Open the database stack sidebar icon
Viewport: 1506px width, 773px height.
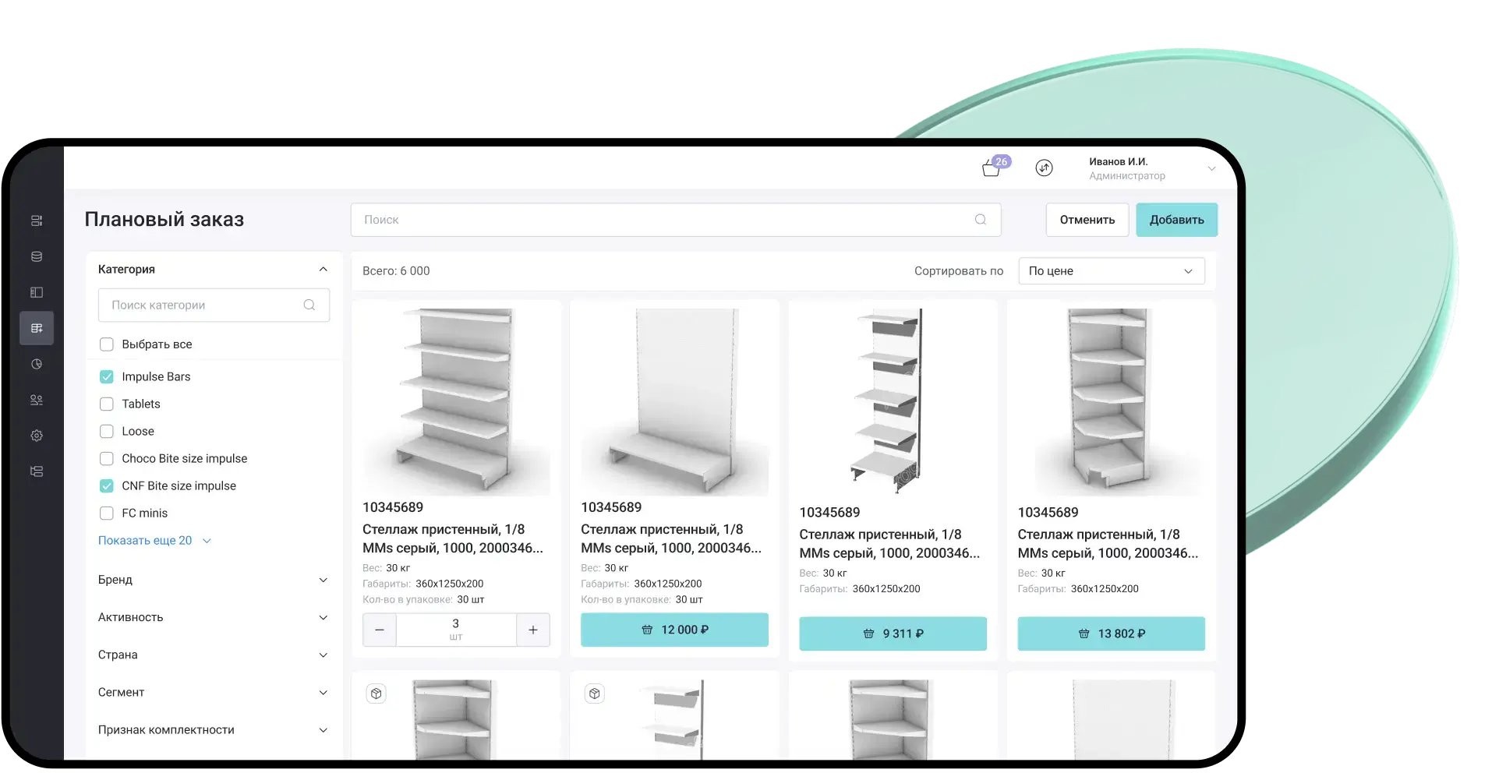click(x=37, y=256)
